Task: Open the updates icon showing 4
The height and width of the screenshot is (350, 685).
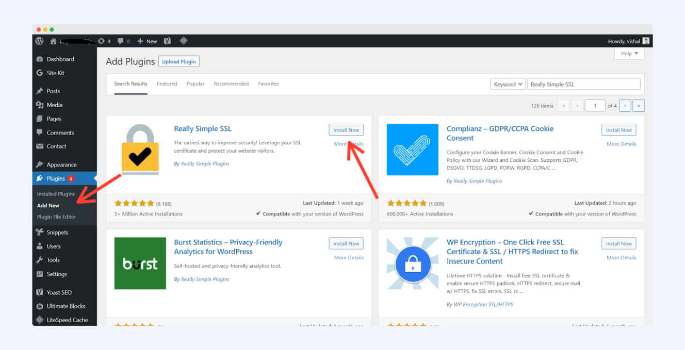Action: [104, 41]
